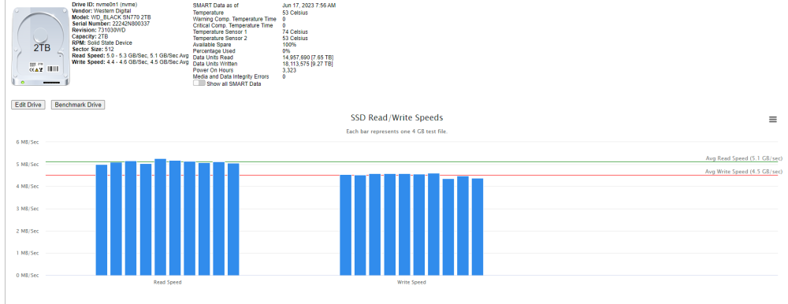Click the 0 MB/Sec y-axis label
This screenshot has height=304, width=788.
click(x=28, y=276)
